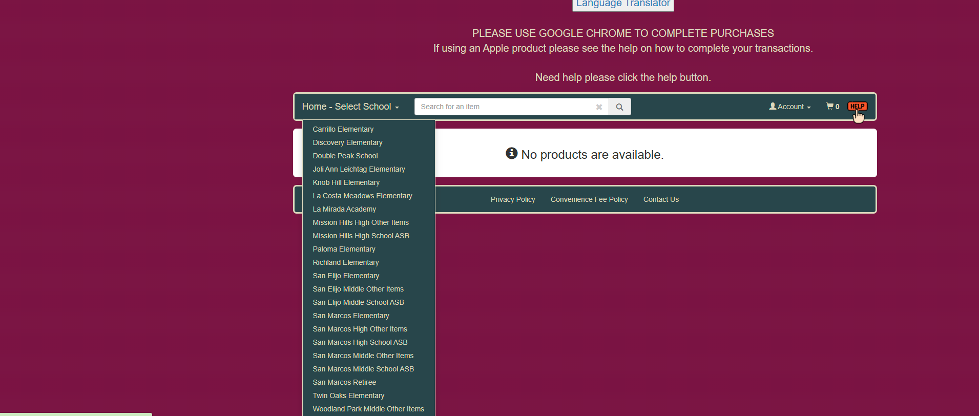Clear the search field with X icon
Image resolution: width=979 pixels, height=416 pixels.
pos(598,107)
